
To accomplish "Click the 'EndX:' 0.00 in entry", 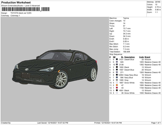I will pyautogui.click(x=119, y=39).
